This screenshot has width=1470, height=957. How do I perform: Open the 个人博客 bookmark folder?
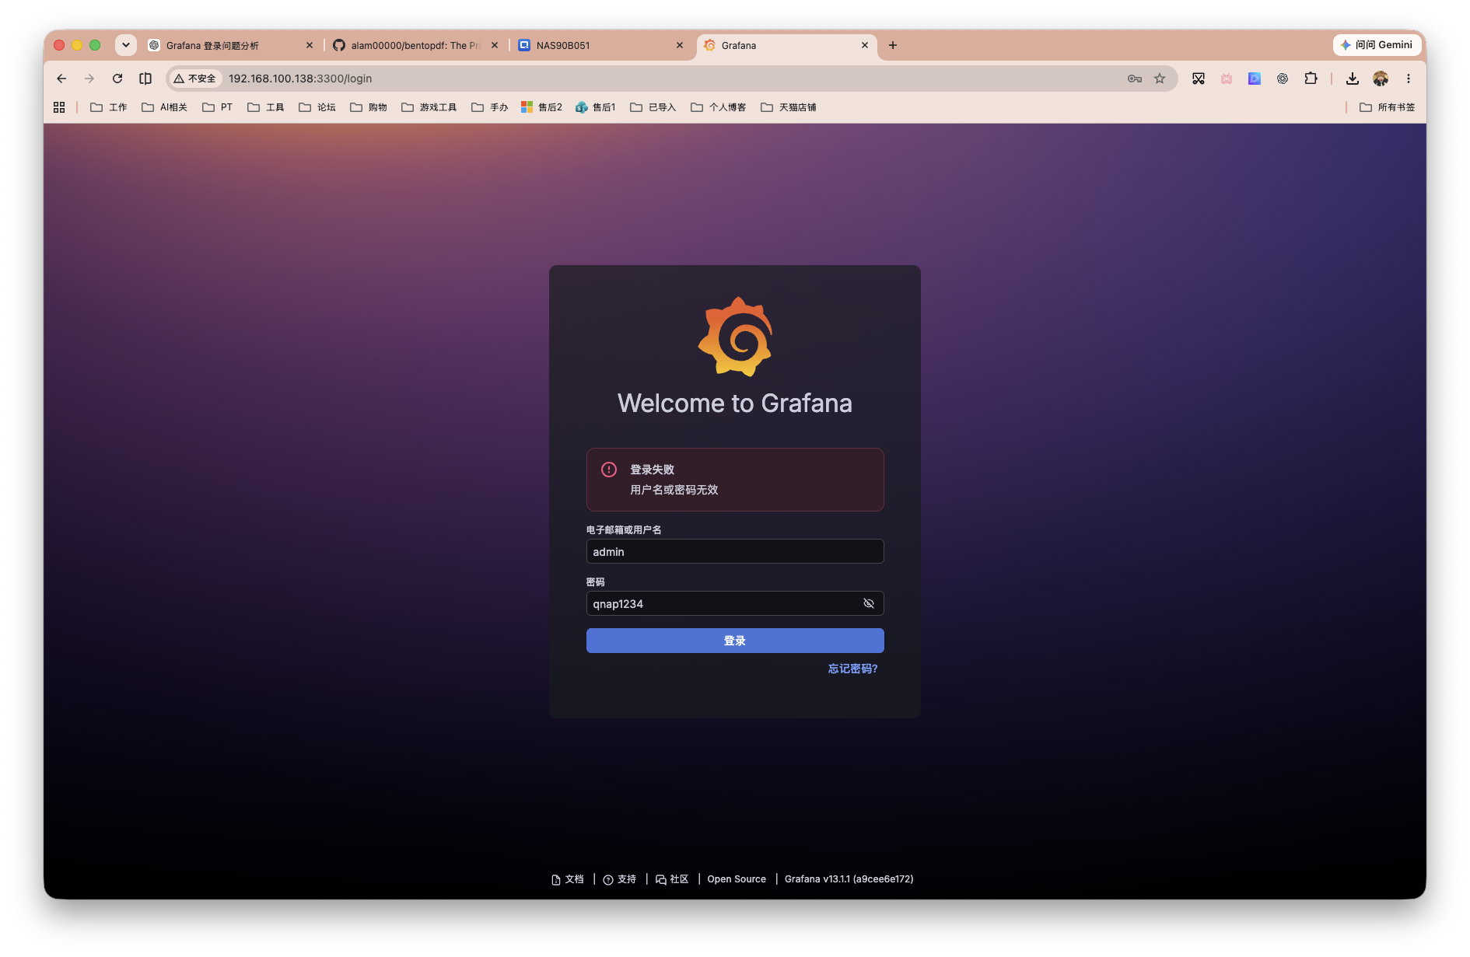(x=719, y=107)
